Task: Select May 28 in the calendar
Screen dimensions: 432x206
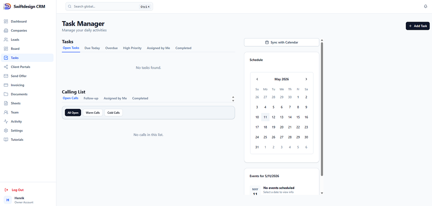Action: click(x=290, y=137)
